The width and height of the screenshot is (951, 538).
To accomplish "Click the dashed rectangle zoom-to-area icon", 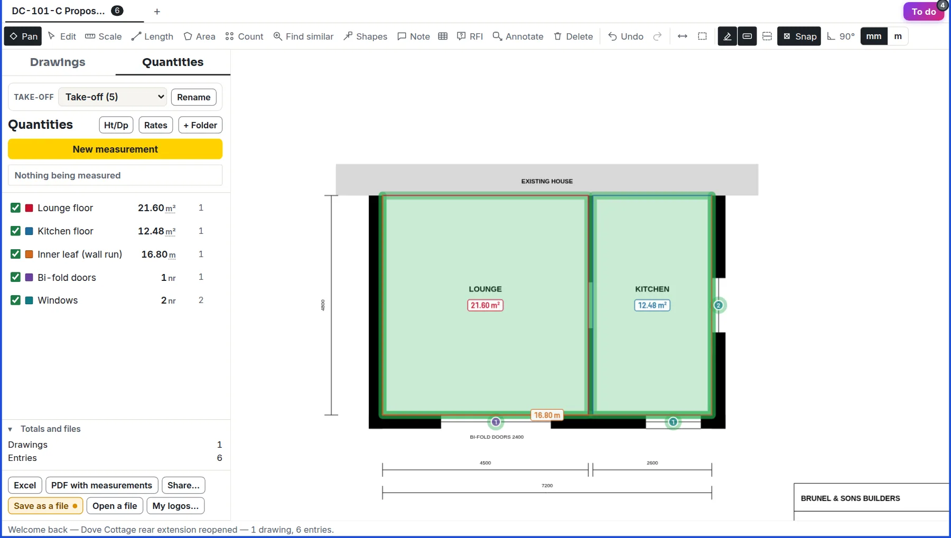I will pos(702,36).
